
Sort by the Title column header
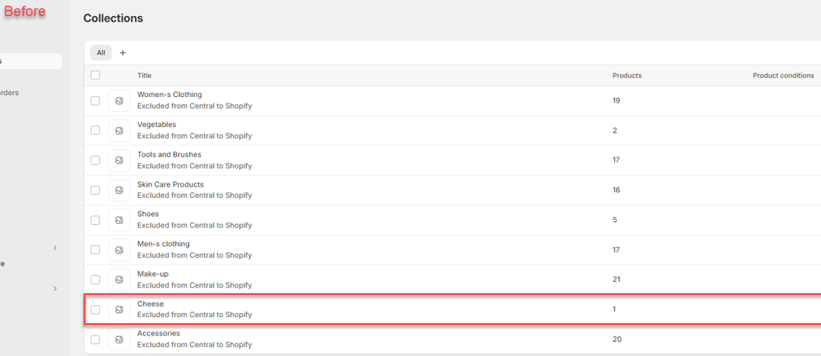click(x=144, y=75)
